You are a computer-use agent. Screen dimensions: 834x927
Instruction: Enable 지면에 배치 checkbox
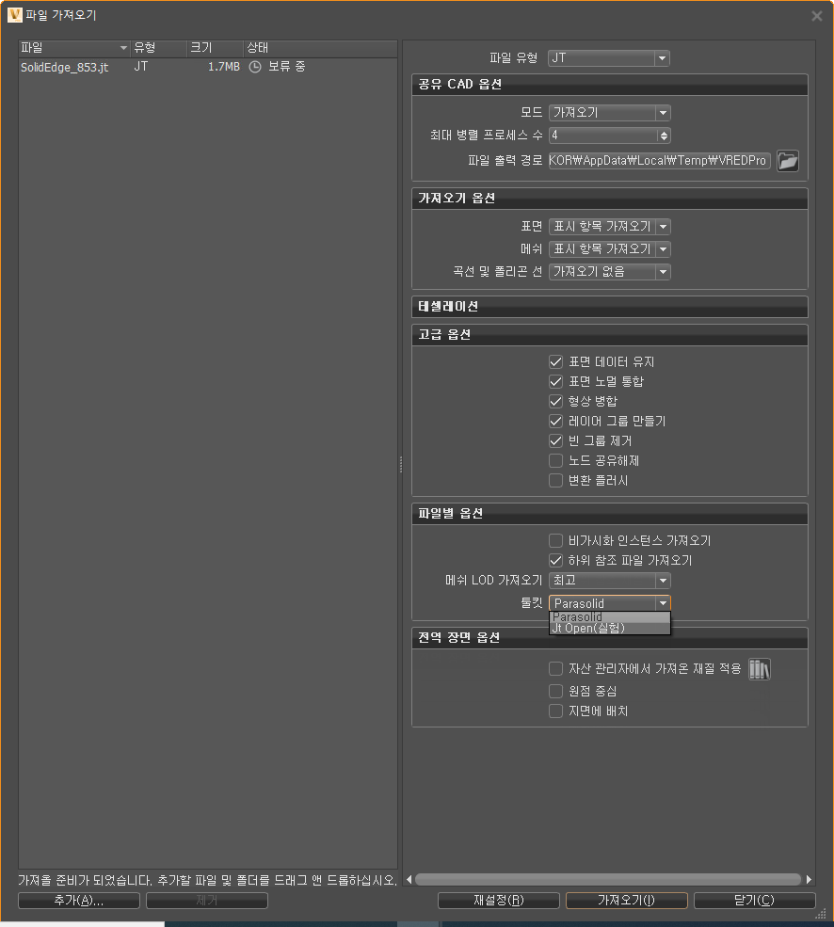coord(555,711)
